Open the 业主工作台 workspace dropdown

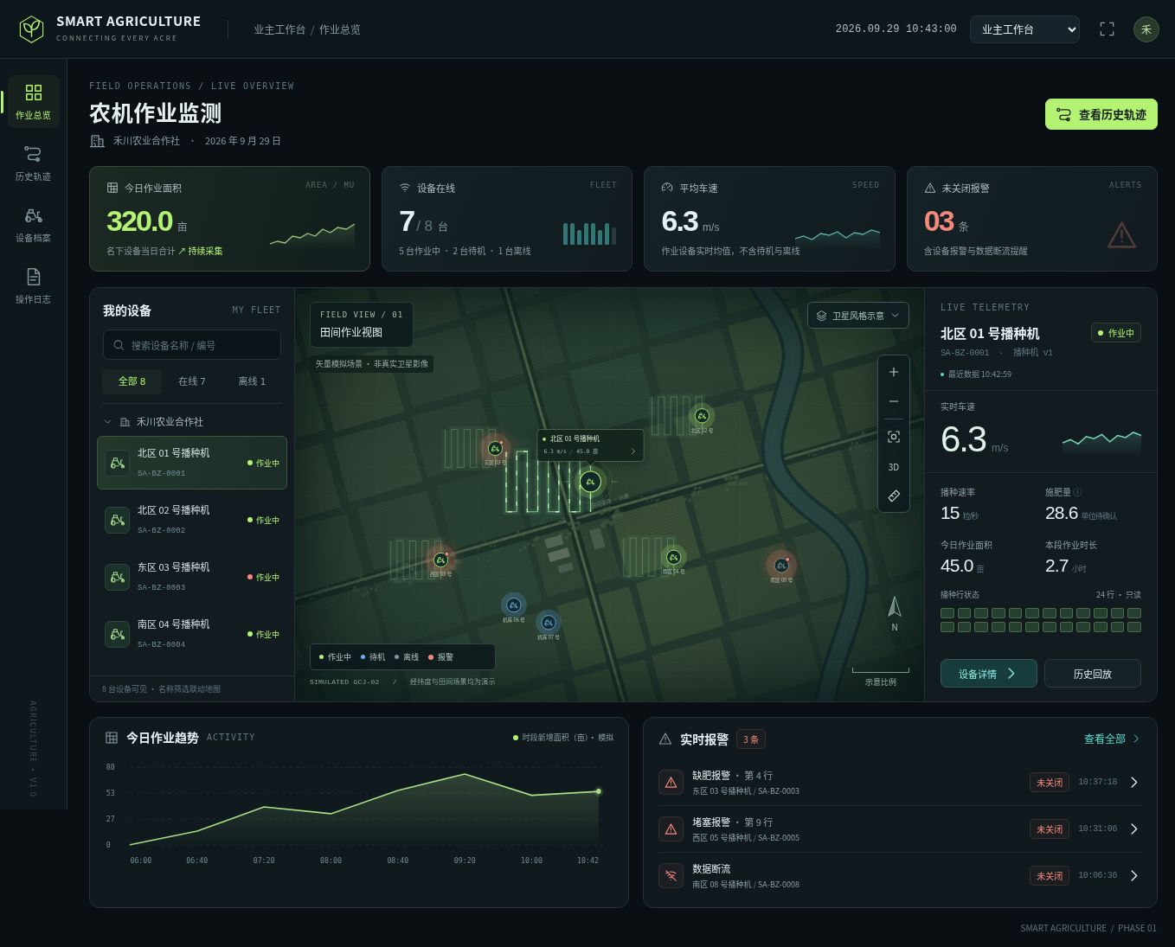1024,29
